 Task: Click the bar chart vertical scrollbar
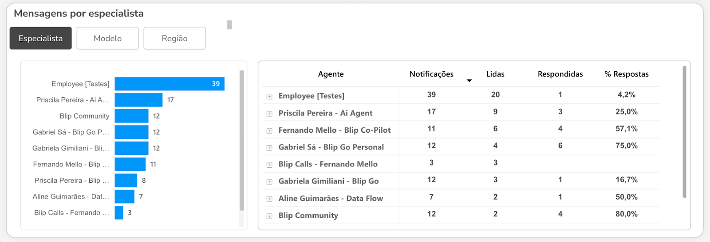241,140
